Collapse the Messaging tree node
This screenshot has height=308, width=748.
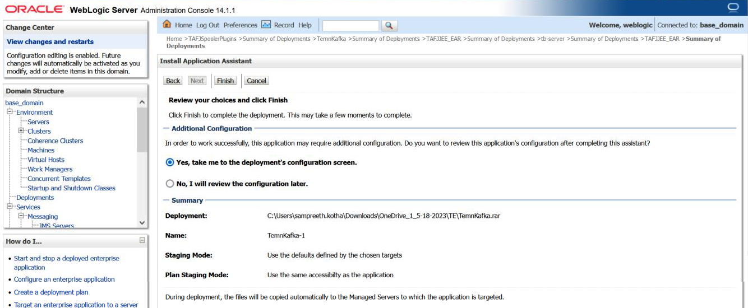pos(21,216)
